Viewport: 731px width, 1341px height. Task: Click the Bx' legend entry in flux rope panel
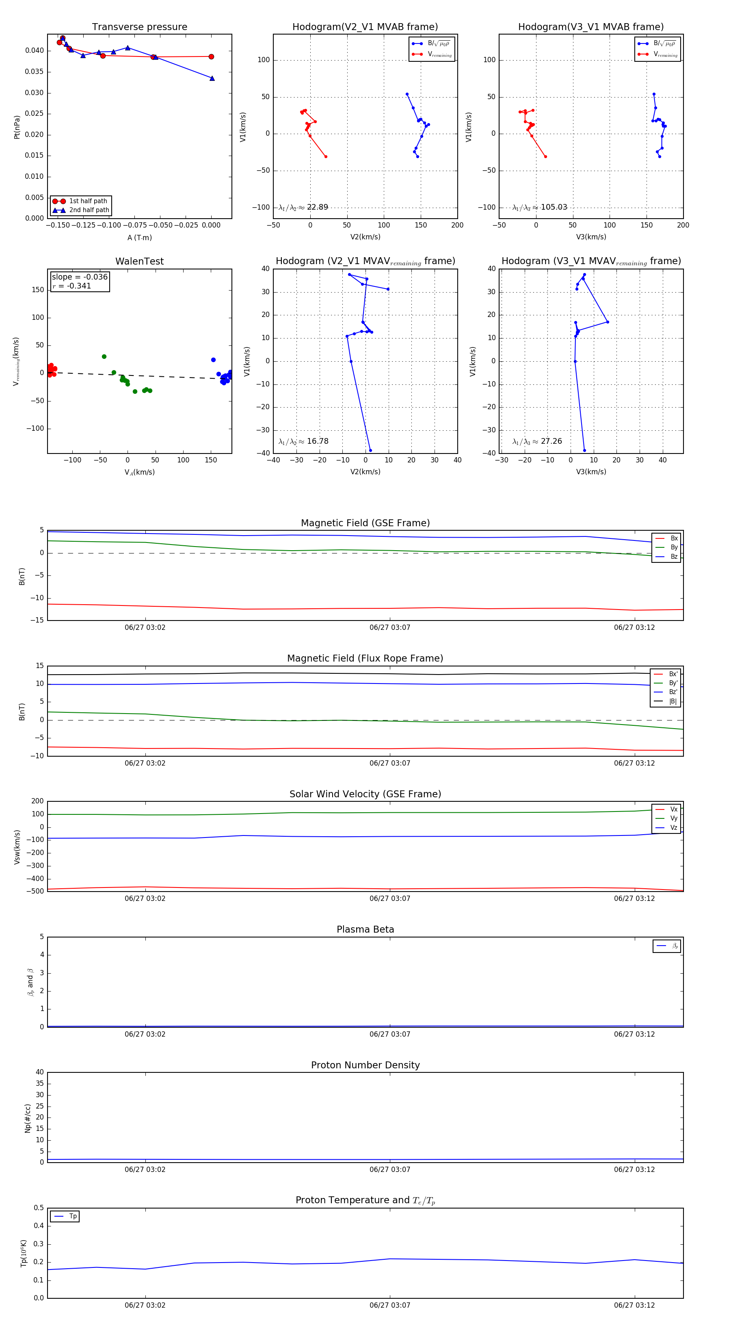pos(666,674)
